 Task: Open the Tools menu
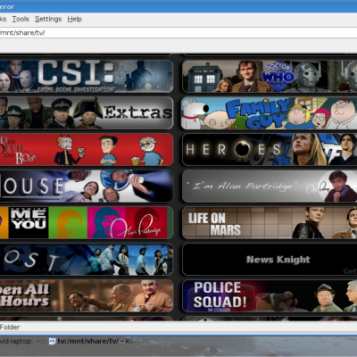click(21, 19)
